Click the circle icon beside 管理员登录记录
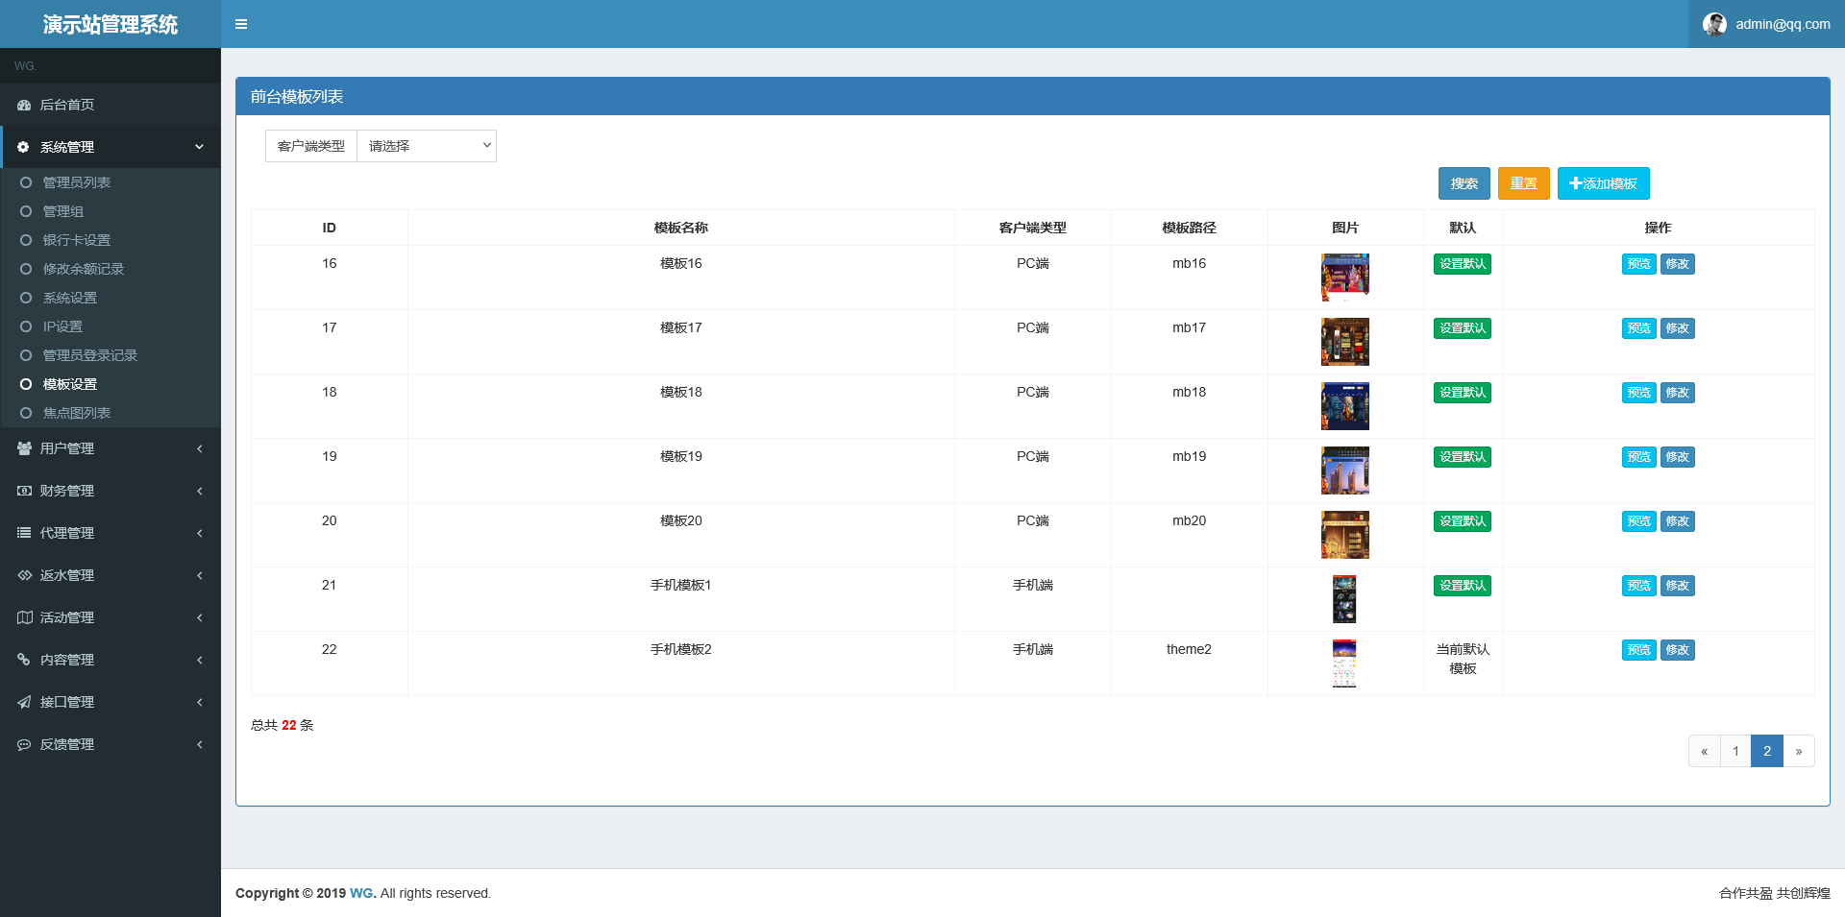1845x917 pixels. (x=26, y=355)
